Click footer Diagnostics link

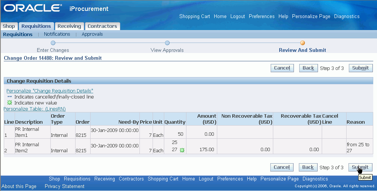coord(315,179)
